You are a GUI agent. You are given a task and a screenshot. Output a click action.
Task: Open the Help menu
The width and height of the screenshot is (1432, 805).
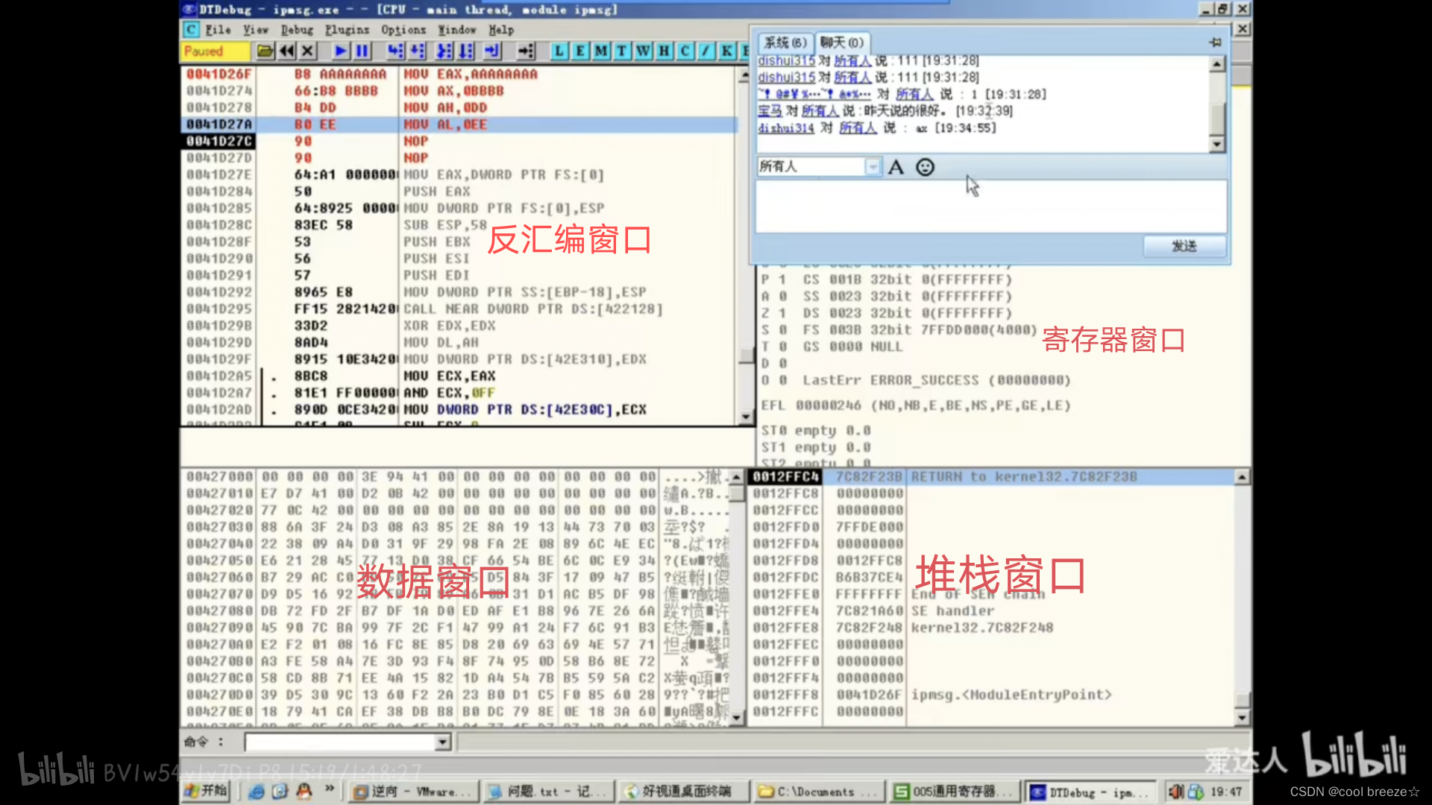(501, 30)
